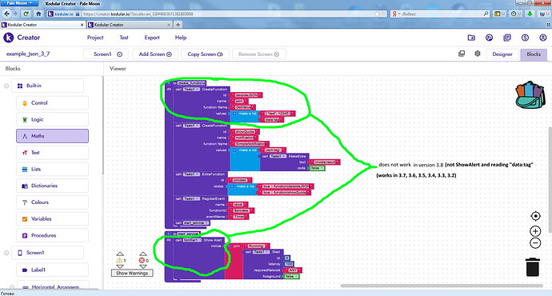This screenshot has width=552, height=296.
Task: Click the Yandex search input field
Action: pos(442,14)
